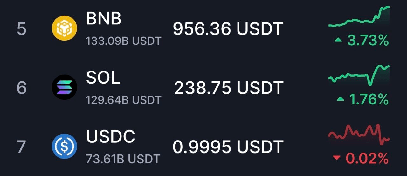Click the USDC price 0.9995 USDT
The width and height of the screenshot is (407, 176).
tap(228, 147)
